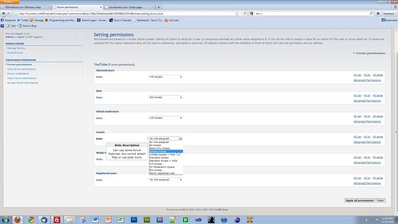This screenshot has height=224, width=398.
Task: Collapse the Guests role dropdown arrow
Action: pos(181,139)
